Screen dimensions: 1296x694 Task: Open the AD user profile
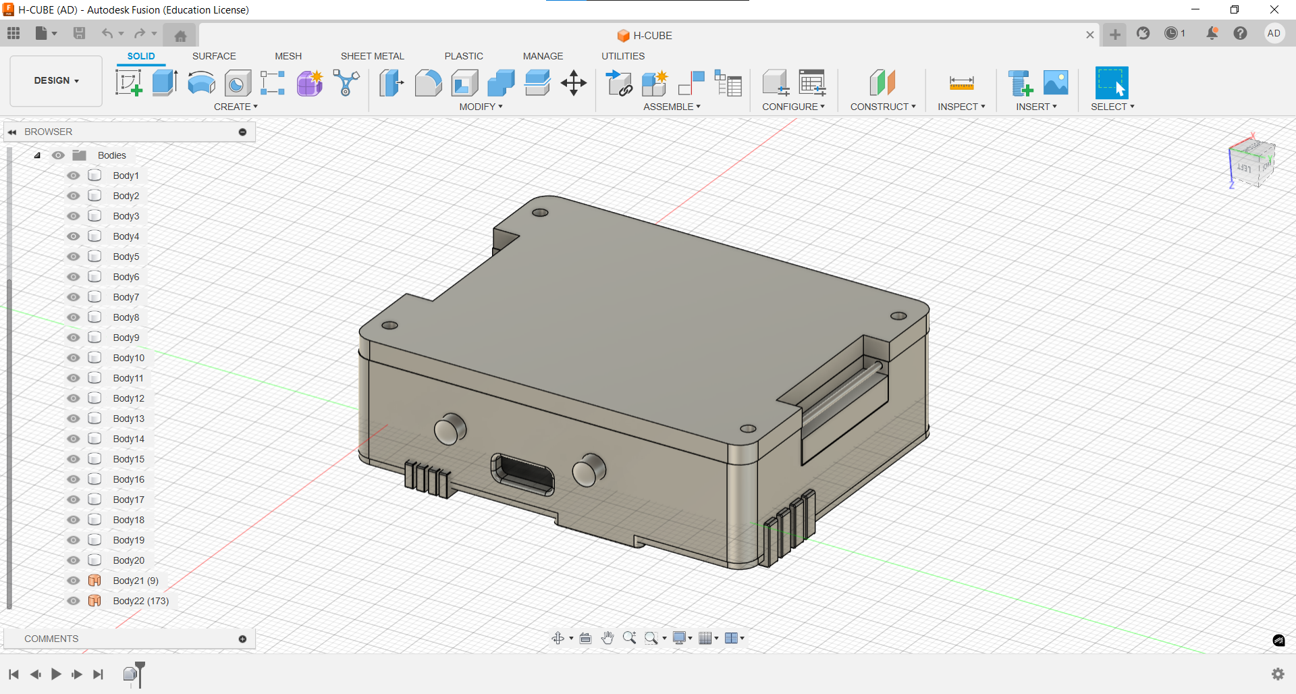(1274, 33)
